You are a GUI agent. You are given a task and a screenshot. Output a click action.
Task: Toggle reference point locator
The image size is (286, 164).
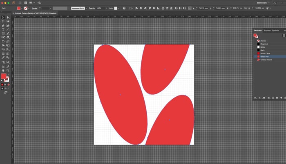tap(190, 8)
